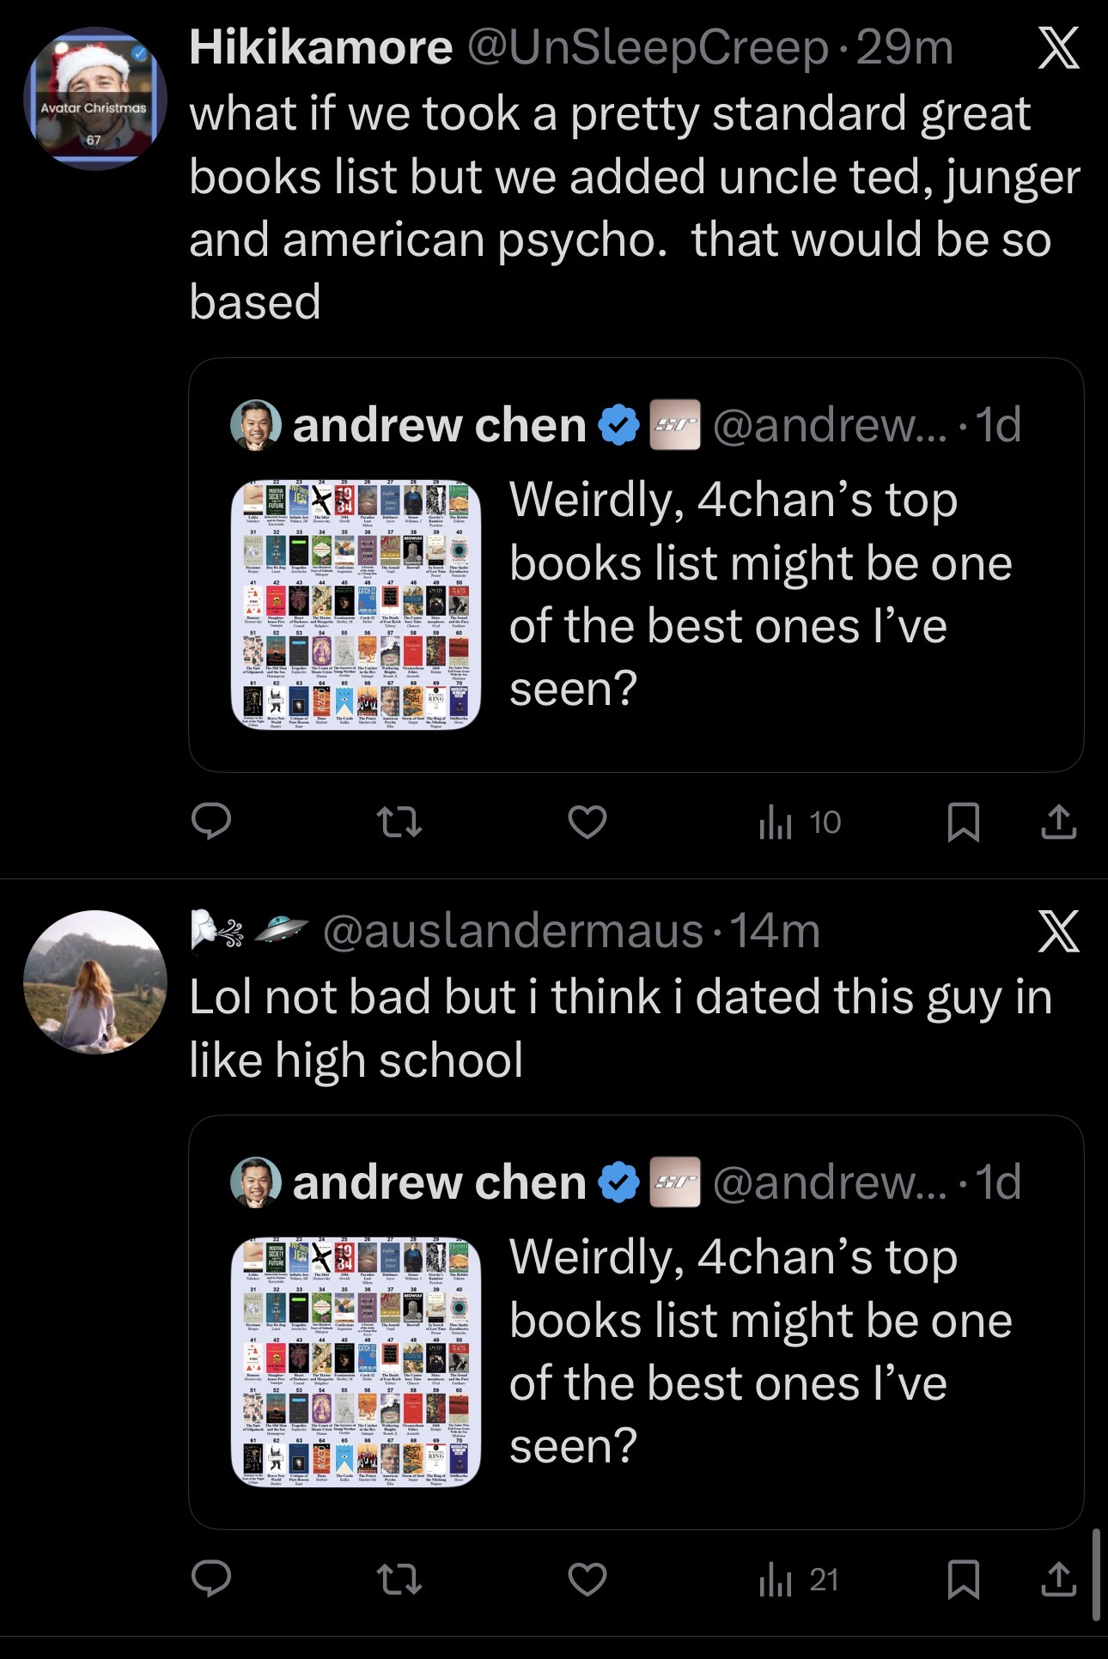Open the @UnSleepCreep handle link
The height and width of the screenshot is (1659, 1108).
(x=648, y=47)
